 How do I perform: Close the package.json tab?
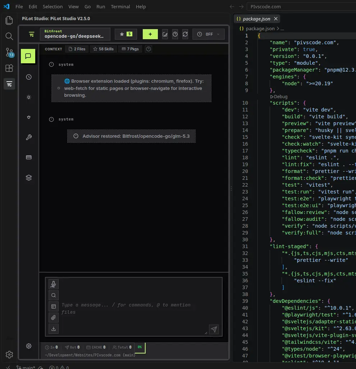click(x=276, y=19)
